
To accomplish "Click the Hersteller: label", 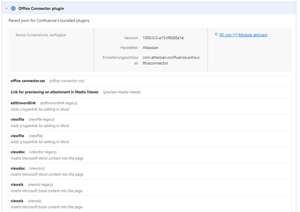I will (129, 48).
